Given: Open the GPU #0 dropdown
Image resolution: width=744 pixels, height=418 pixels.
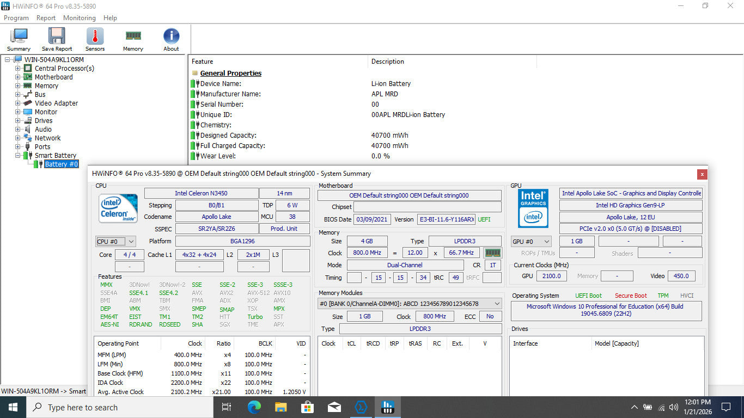Looking at the screenshot, I should (x=531, y=241).
